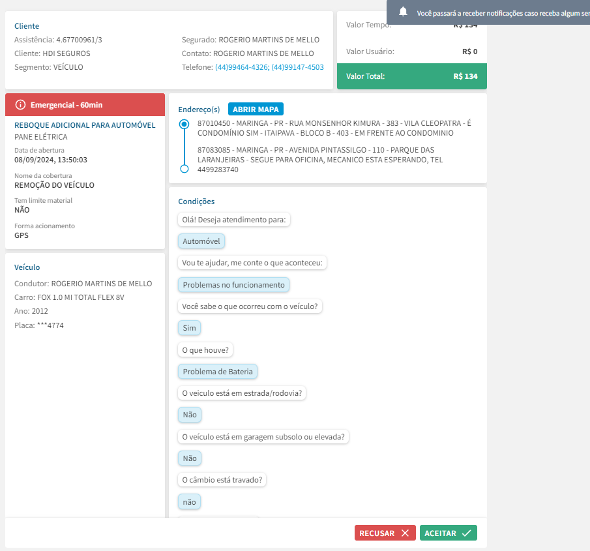The image size is (590, 551).
Task: Select the hollow destination marker on the route
Action: pos(184,169)
